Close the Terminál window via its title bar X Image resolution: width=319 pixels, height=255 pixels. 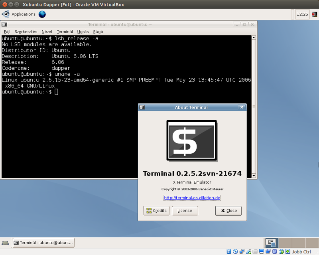[252, 24]
